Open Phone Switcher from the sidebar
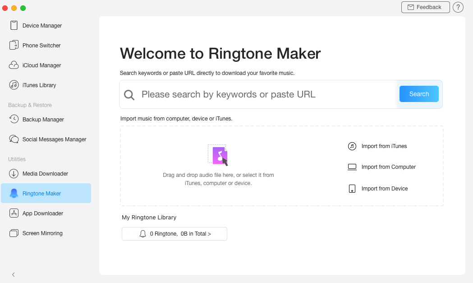Image resolution: width=473 pixels, height=283 pixels. [x=41, y=46]
